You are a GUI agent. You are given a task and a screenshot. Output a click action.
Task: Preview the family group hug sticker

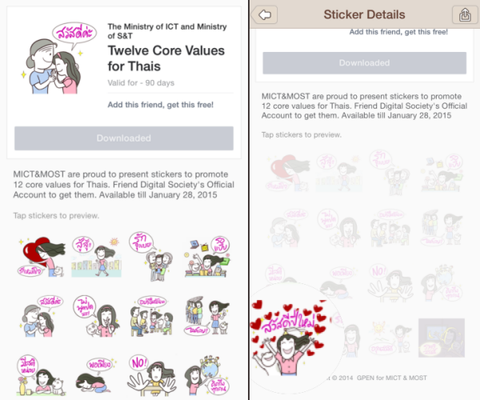[152, 257]
